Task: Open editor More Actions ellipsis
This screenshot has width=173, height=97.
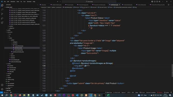Action: pyautogui.click(x=171, y=5)
